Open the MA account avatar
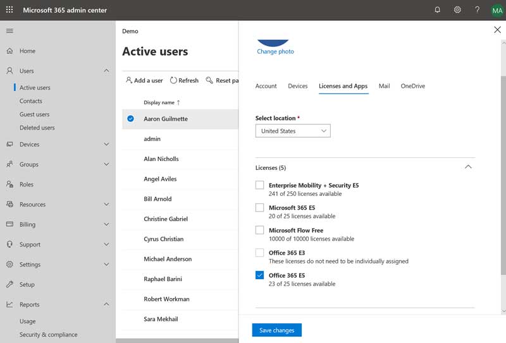The image size is (506, 343). coord(497,10)
